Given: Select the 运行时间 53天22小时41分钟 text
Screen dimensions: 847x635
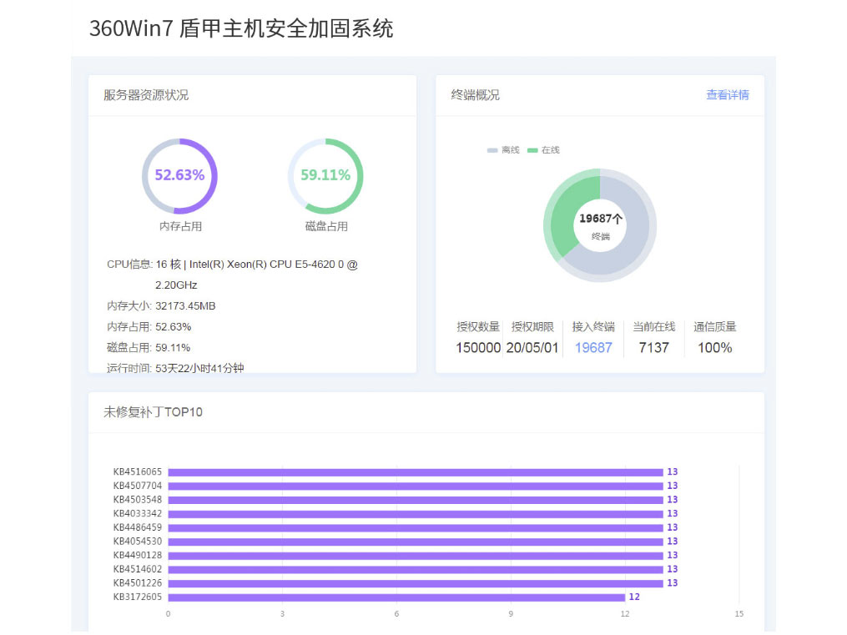Looking at the screenshot, I should click(x=175, y=368).
